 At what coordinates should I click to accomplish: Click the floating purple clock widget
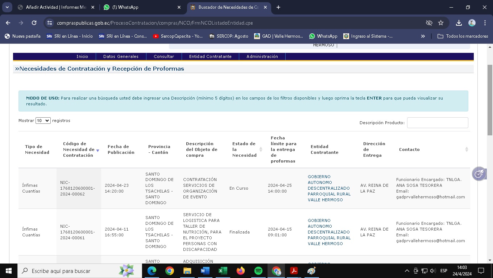click(479, 174)
